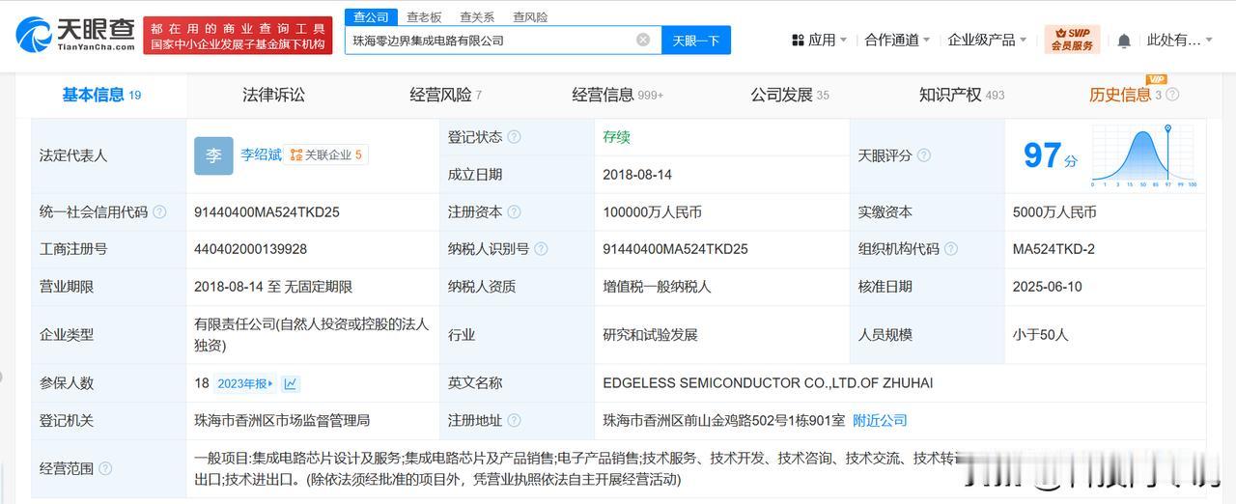Switch to the 知识产权 tab
This screenshot has width=1236, height=504.
tap(961, 95)
